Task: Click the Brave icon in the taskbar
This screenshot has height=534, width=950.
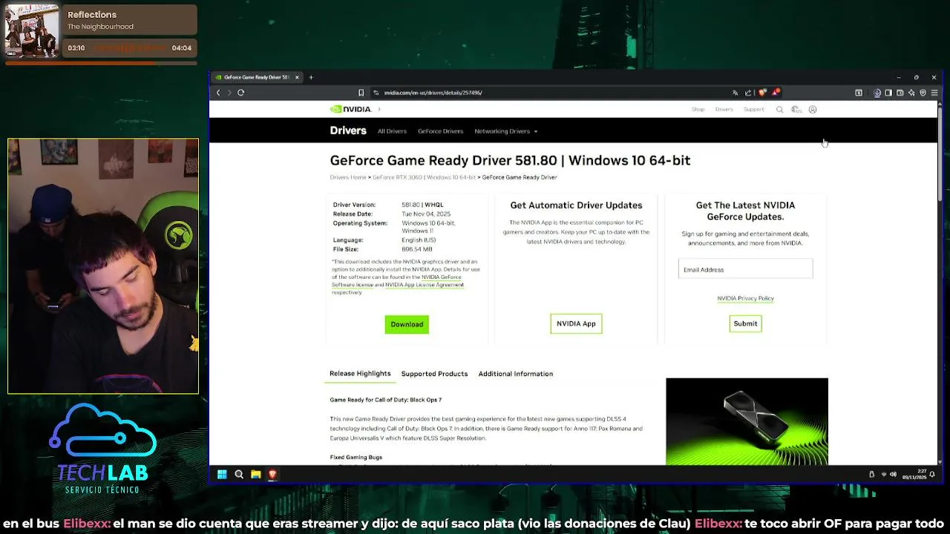Action: coord(272,475)
